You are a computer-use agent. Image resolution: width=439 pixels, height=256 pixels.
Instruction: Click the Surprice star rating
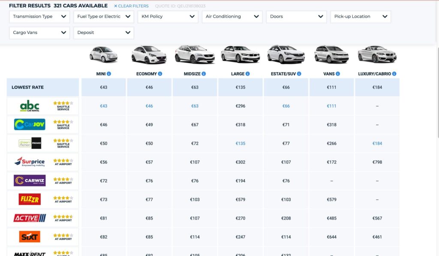coord(63,160)
